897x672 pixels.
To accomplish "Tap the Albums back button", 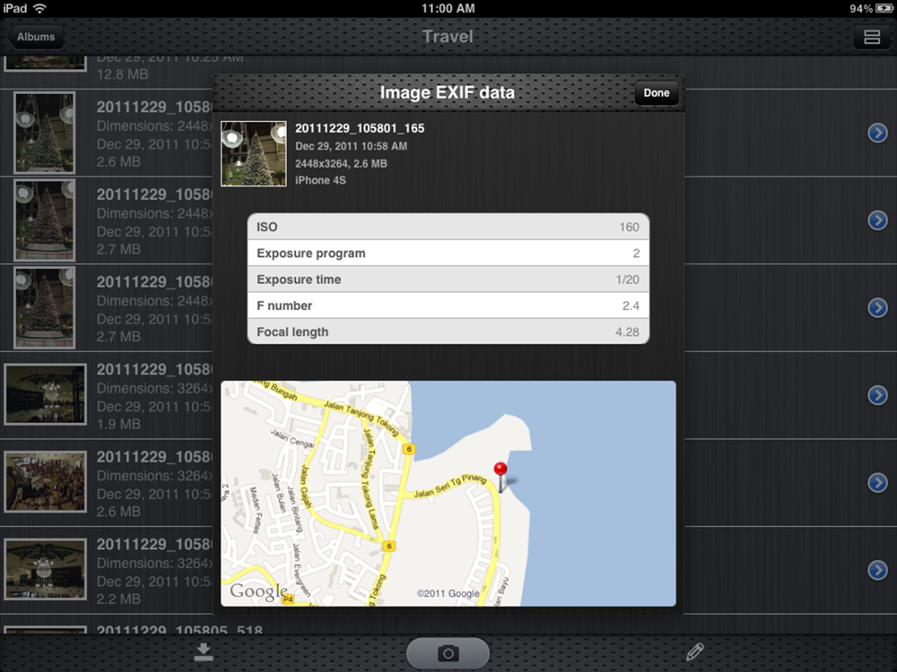I will tap(34, 37).
